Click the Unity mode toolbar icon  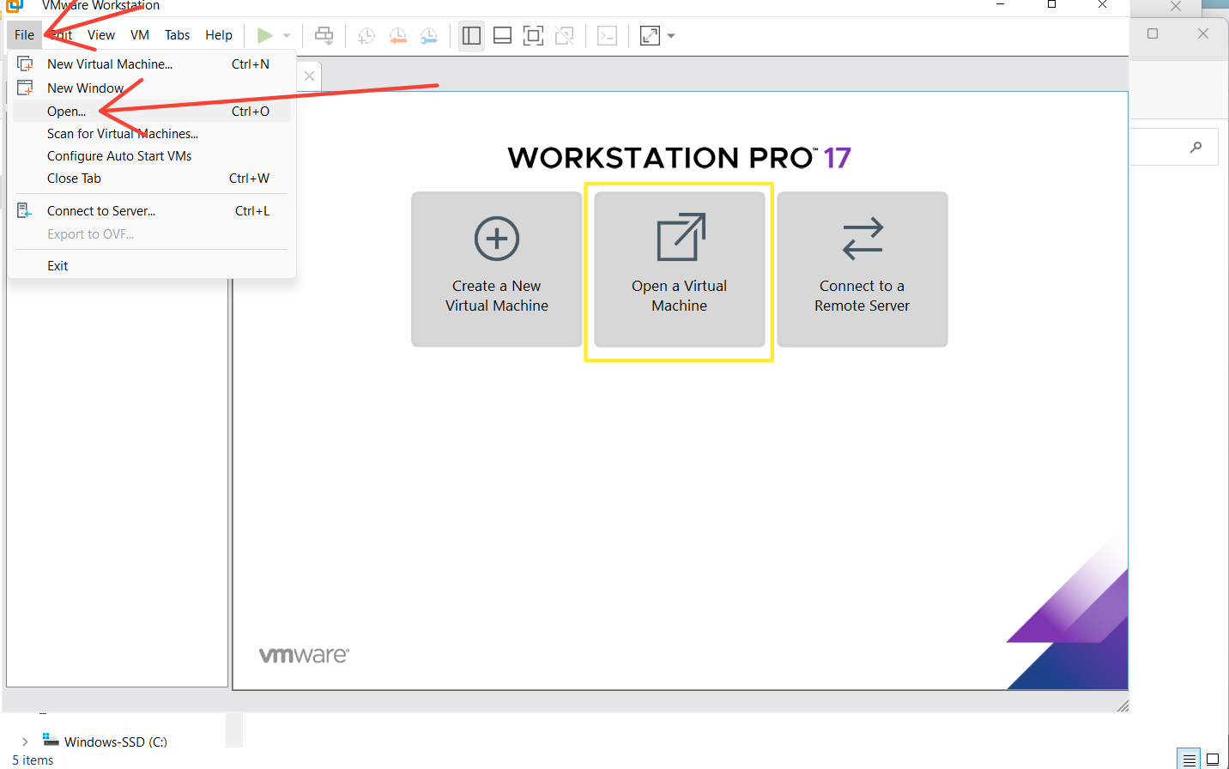click(x=565, y=35)
